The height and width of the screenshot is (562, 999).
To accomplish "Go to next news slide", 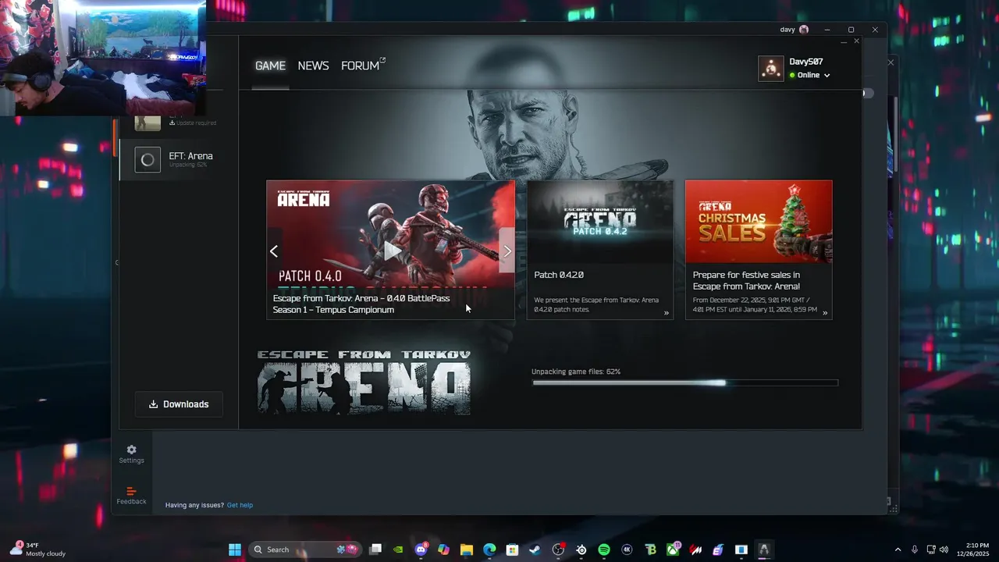I will pos(507,251).
